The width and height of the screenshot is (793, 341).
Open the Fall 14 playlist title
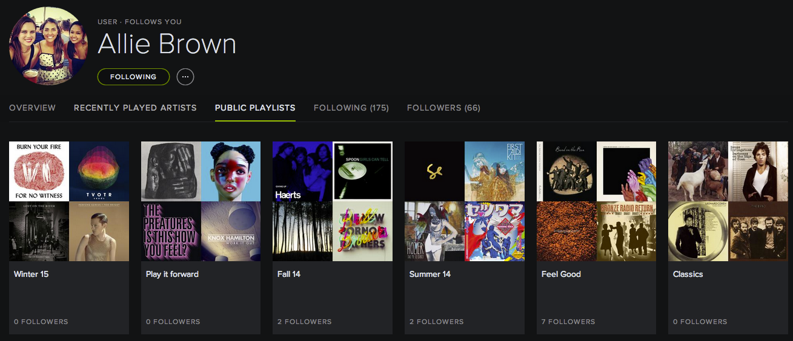click(289, 274)
